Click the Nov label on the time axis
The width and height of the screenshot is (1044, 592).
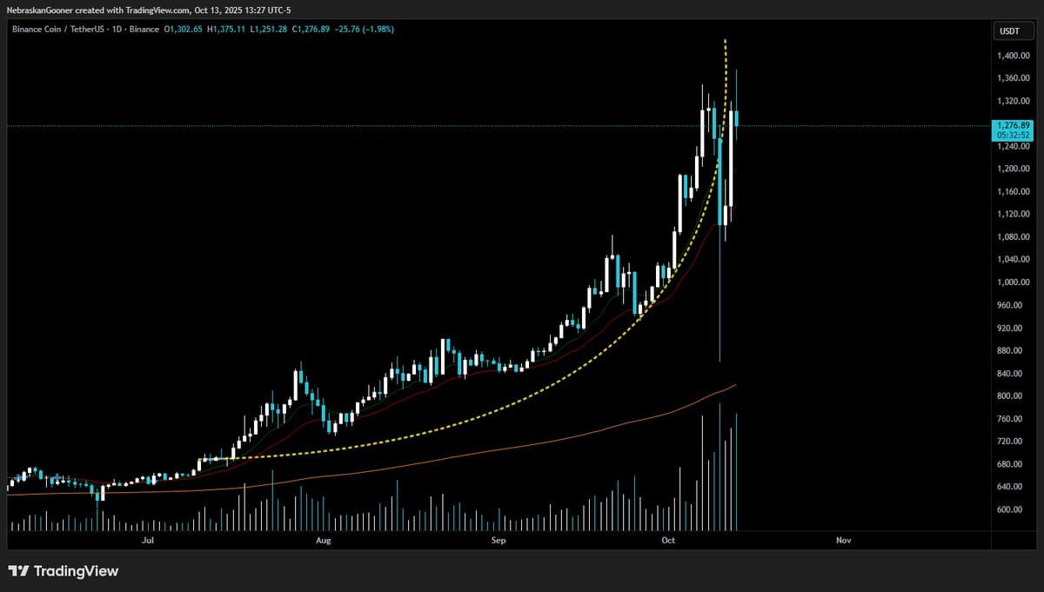(x=843, y=540)
